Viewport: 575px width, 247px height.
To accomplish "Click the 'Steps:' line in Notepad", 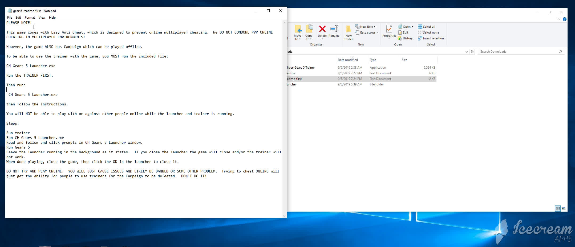I will click(x=13, y=123).
